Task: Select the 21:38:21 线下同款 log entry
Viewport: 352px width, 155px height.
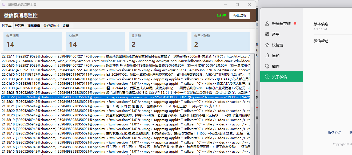Action: [x=126, y=106]
